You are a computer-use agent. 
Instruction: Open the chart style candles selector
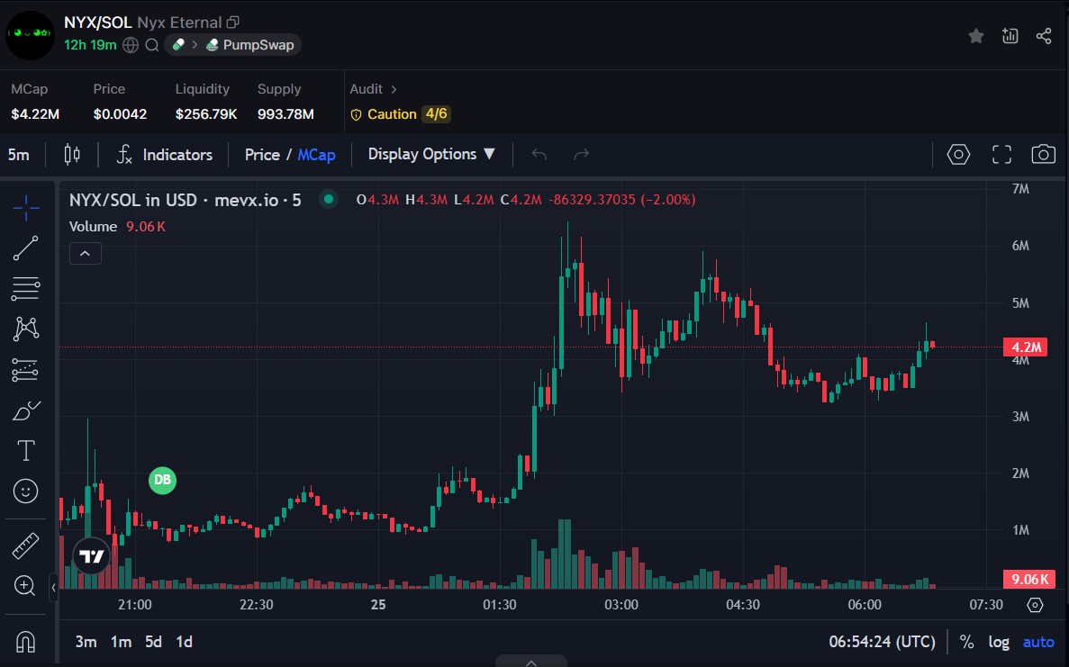coord(71,155)
